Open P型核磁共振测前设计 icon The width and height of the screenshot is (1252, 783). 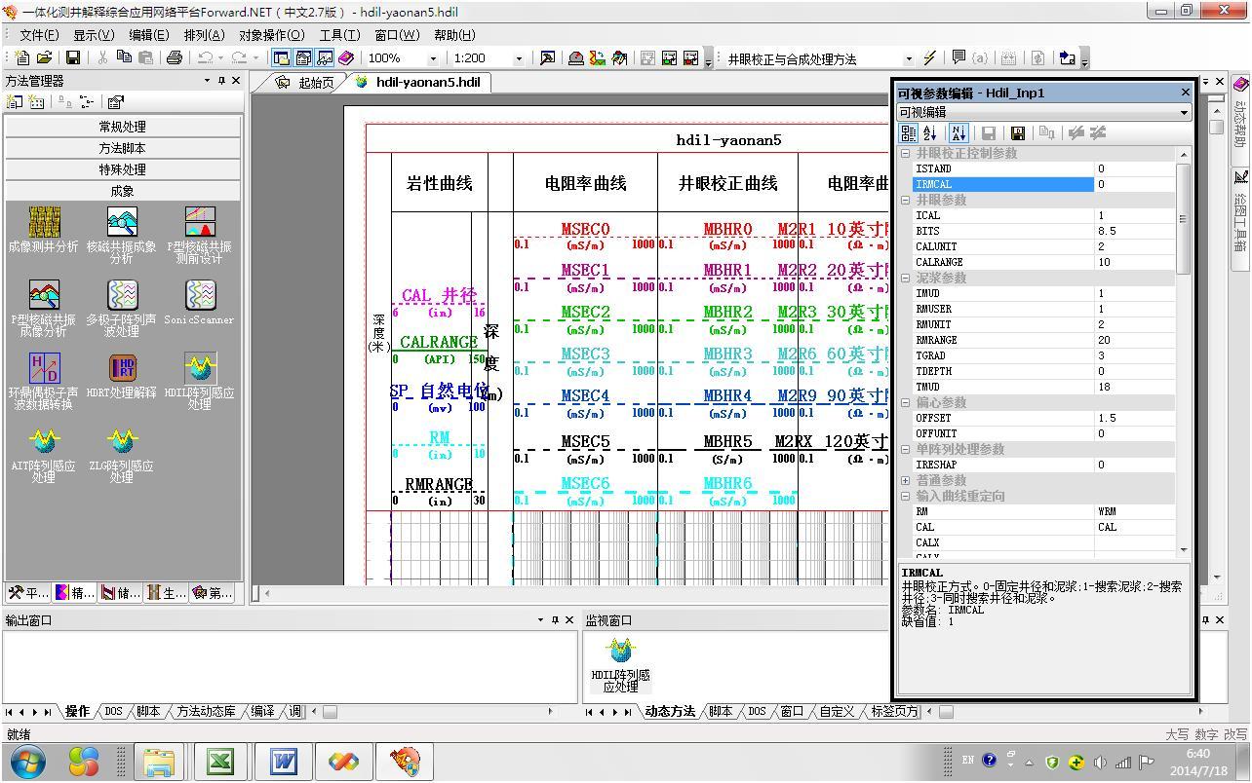coord(199,236)
